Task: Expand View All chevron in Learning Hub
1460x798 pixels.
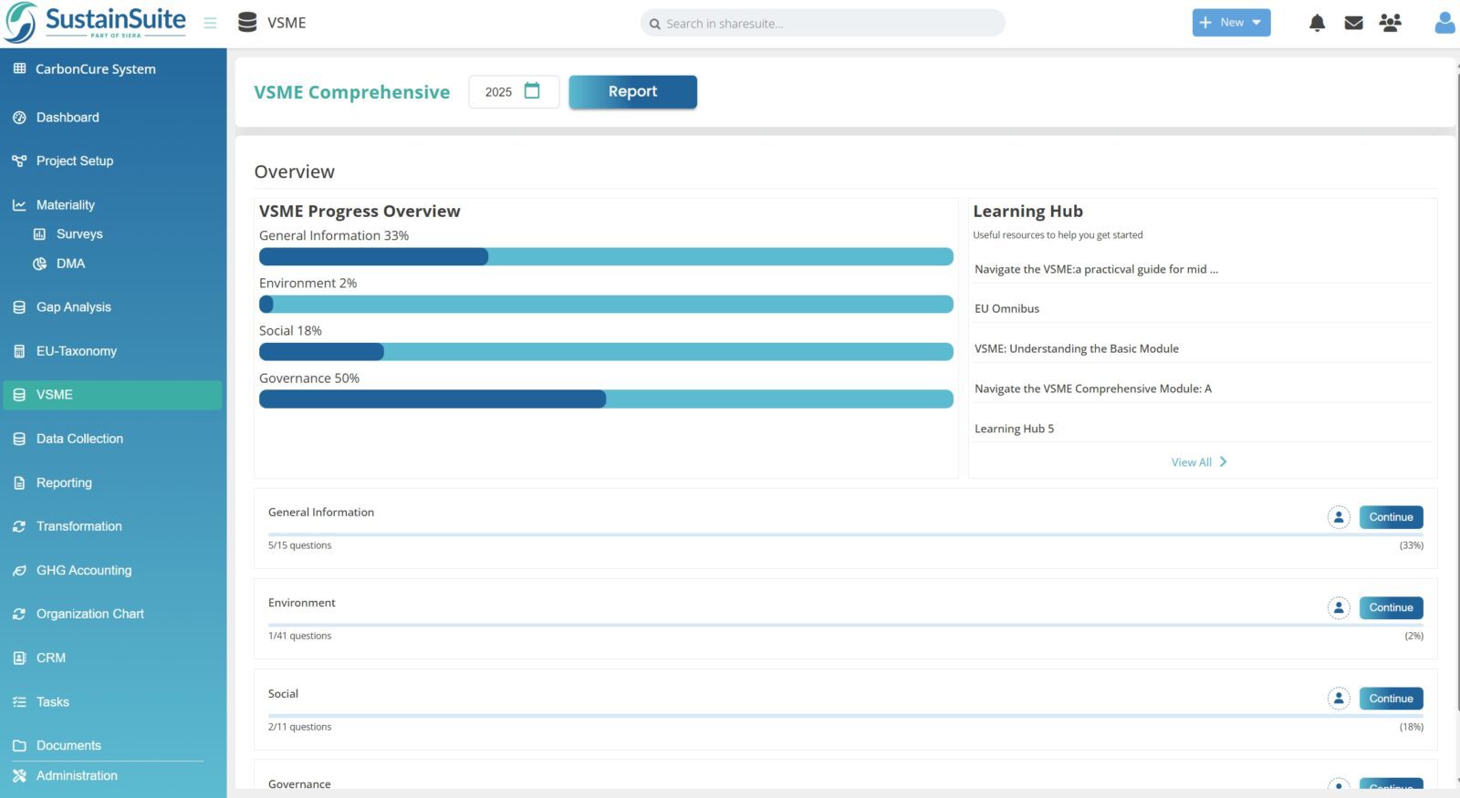Action: [x=1223, y=461]
